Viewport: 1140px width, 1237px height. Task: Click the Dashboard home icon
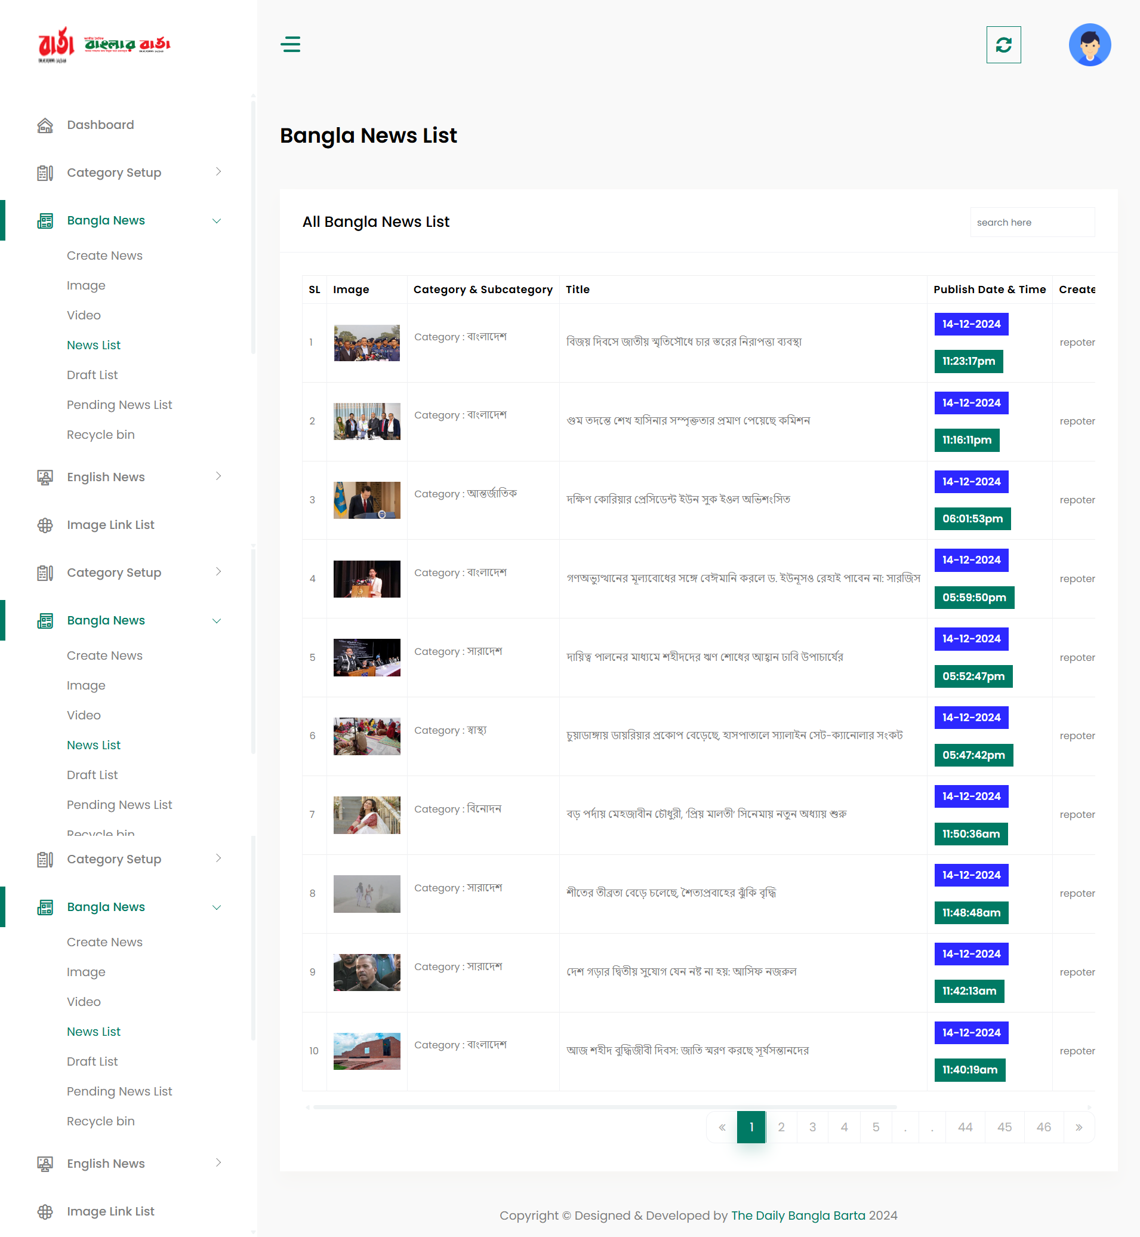45,125
